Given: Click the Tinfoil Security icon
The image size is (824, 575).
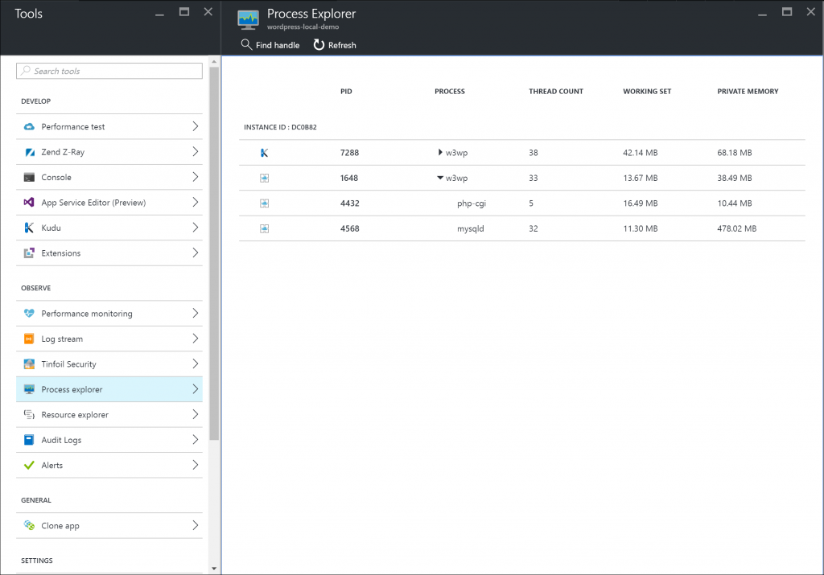Looking at the screenshot, I should [x=27, y=363].
